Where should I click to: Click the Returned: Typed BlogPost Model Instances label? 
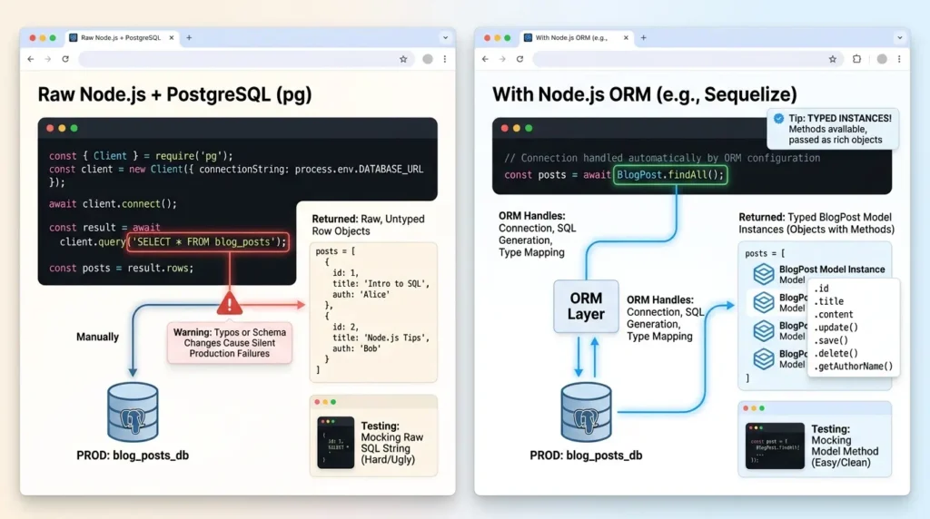816,223
